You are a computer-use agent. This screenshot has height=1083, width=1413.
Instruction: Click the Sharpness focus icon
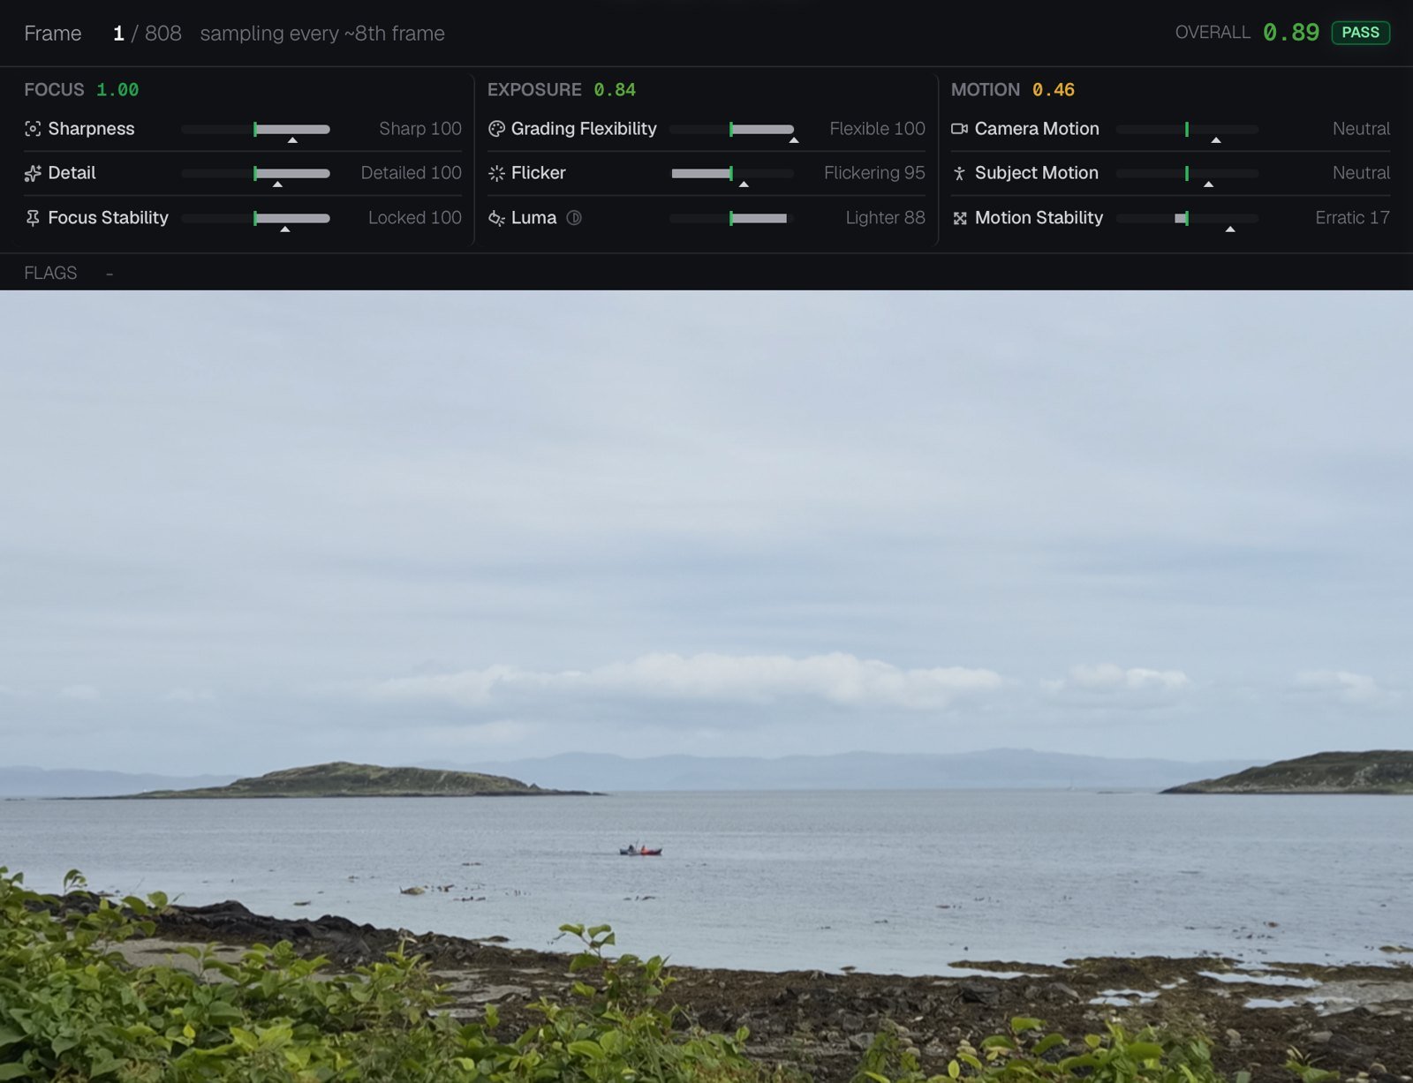coord(33,129)
